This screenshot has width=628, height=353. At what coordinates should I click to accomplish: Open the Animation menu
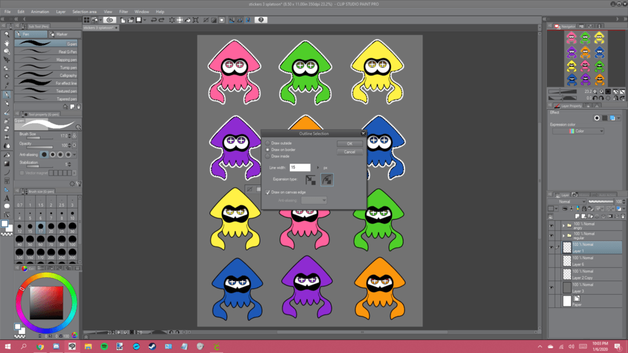(x=40, y=12)
